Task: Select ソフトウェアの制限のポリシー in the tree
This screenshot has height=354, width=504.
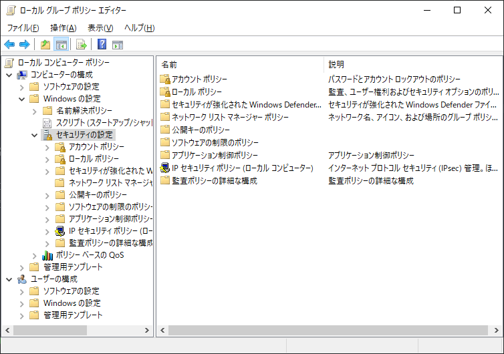Action: (x=110, y=207)
